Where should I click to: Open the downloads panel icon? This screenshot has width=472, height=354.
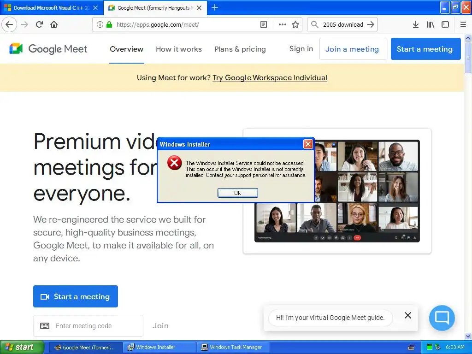pos(415,24)
